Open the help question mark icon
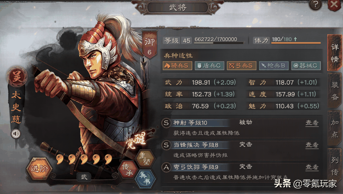Screen dimensions: 343x194 (x=315, y=5)
